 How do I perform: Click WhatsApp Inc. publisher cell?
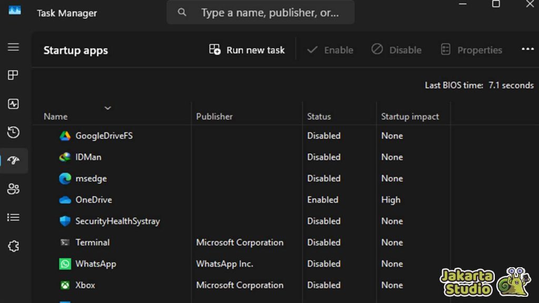(224, 264)
